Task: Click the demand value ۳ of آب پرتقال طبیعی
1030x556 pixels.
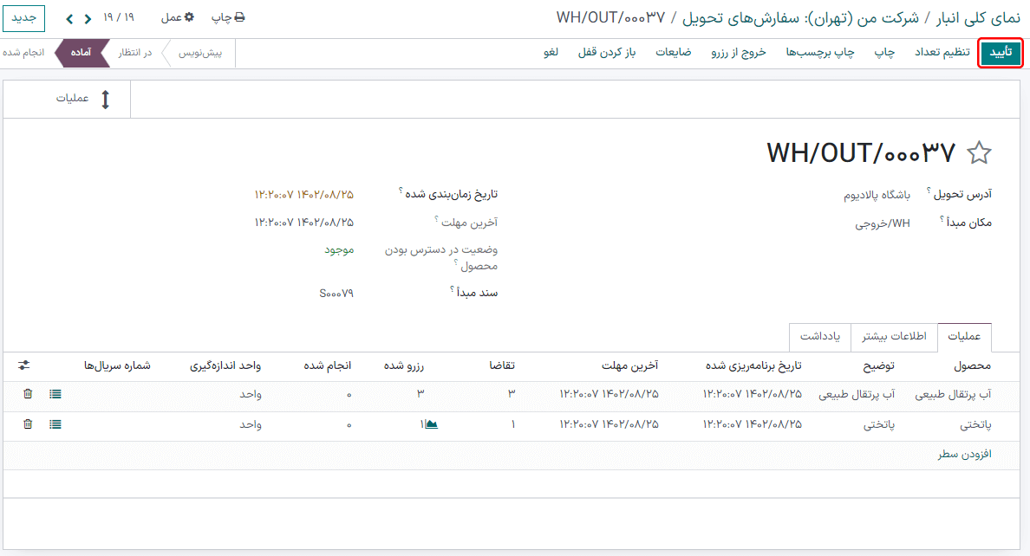Action: point(511,394)
